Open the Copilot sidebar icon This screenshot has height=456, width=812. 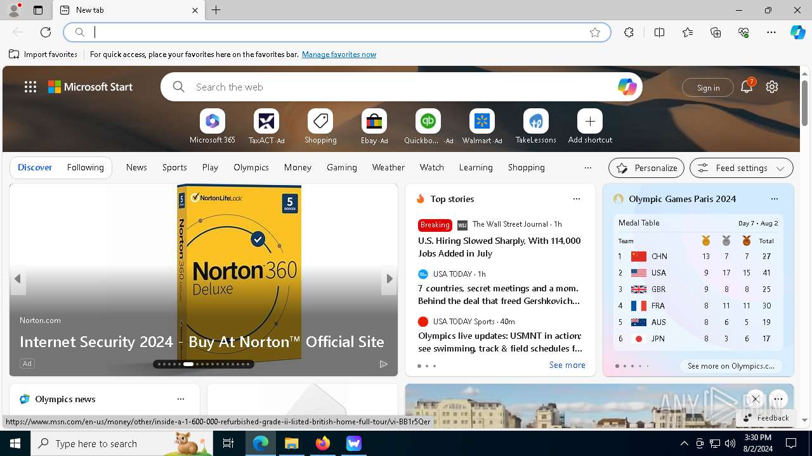(797, 32)
